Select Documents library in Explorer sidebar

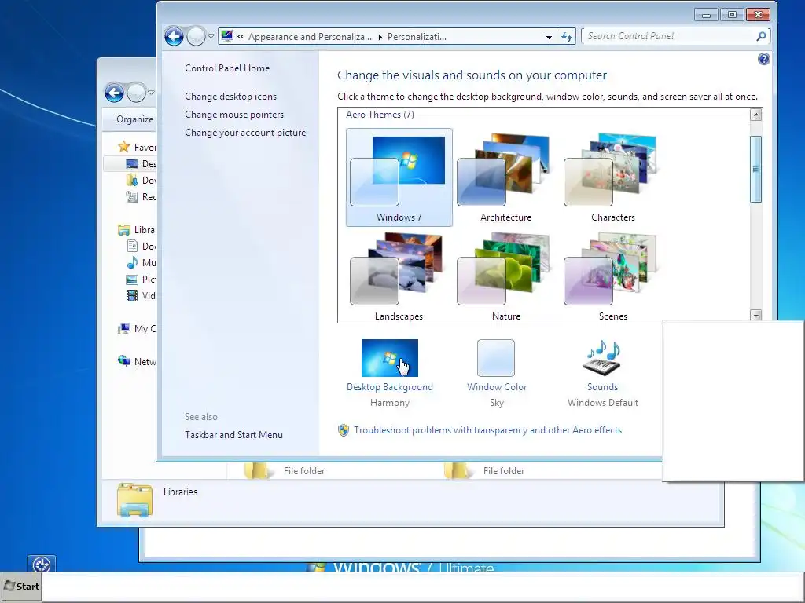tap(141, 246)
